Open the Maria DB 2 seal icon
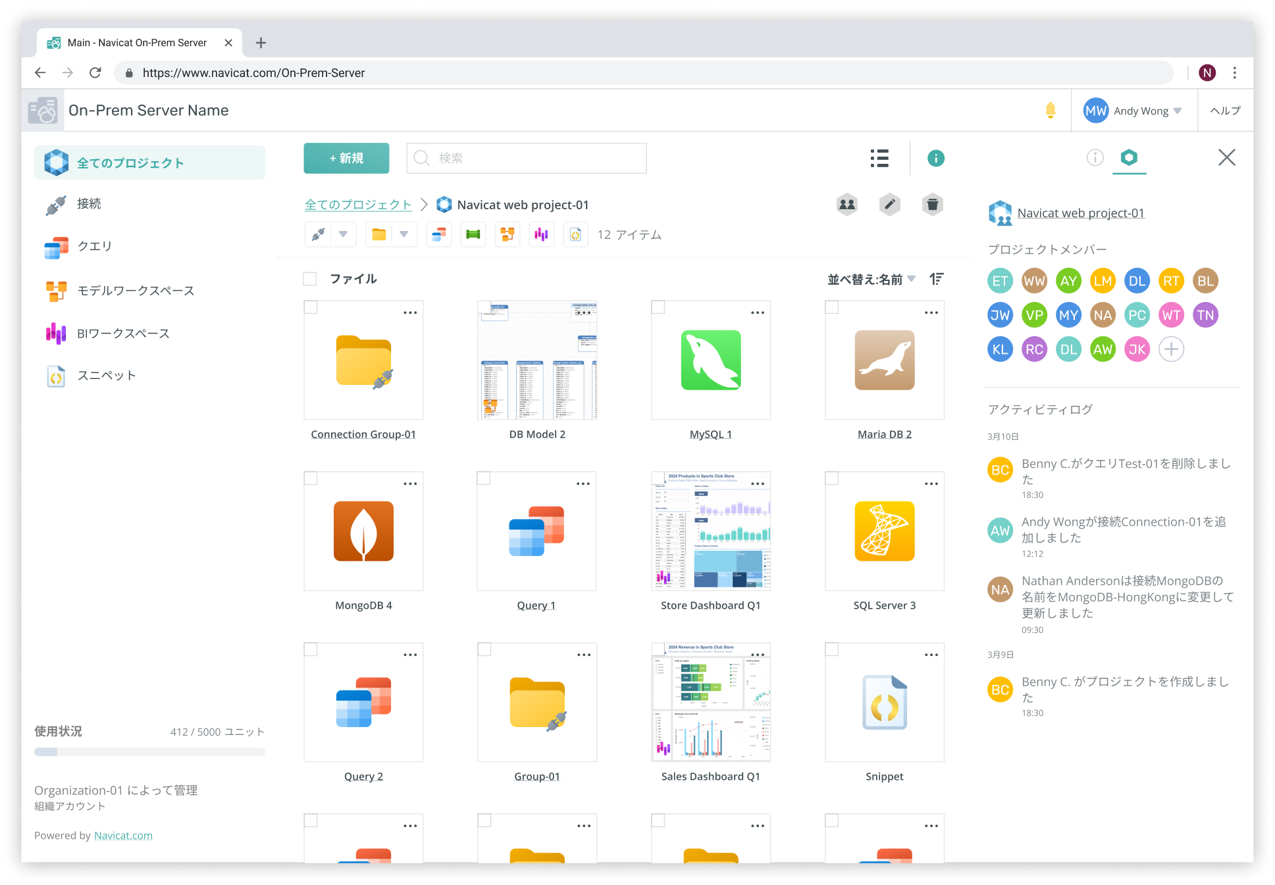Screen dimensions: 1275x885 click(x=885, y=360)
